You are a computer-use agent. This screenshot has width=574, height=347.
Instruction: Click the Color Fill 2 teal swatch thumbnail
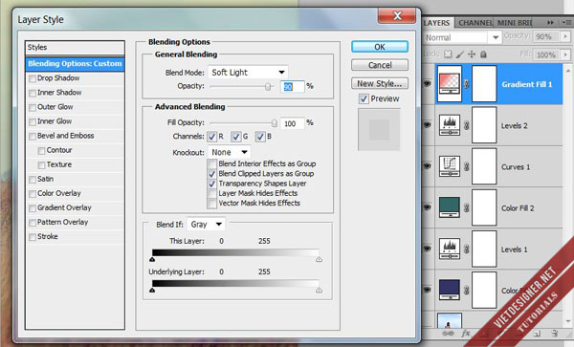tap(450, 207)
